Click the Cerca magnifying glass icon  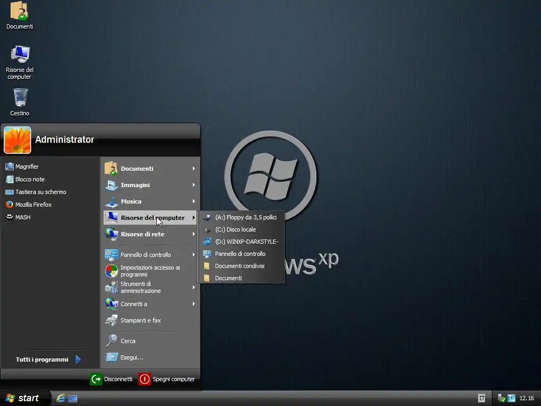point(111,340)
